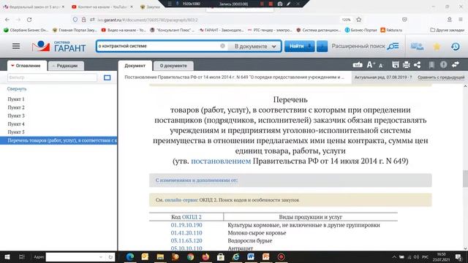Open Microsoft Word from taskbar
Screen dimensions: 468x263
tap(251, 256)
